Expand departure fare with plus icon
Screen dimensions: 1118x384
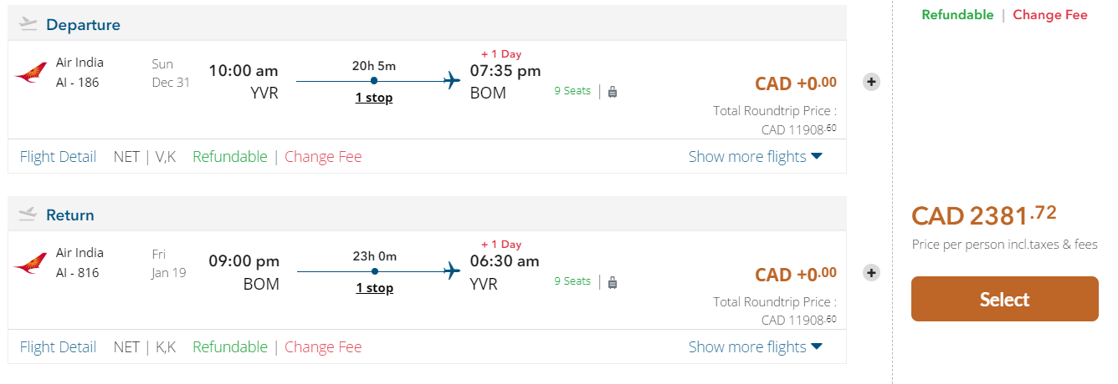(871, 82)
